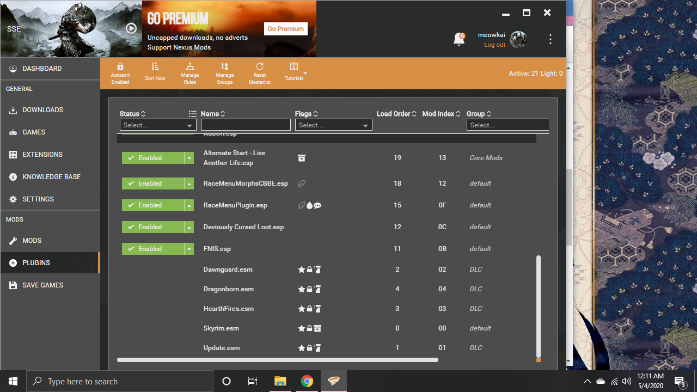Image resolution: width=697 pixels, height=392 pixels.
Task: Go to Dashboard in the sidebar
Action: 50,69
